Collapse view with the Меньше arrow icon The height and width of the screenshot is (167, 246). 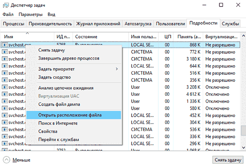(7, 160)
